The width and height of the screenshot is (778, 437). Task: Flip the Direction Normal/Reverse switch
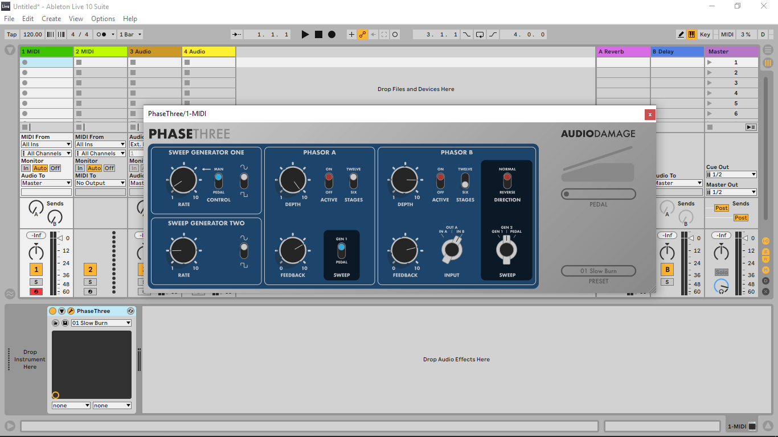click(x=507, y=180)
